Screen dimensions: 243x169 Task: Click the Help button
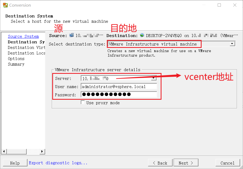pyautogui.click(x=15, y=163)
